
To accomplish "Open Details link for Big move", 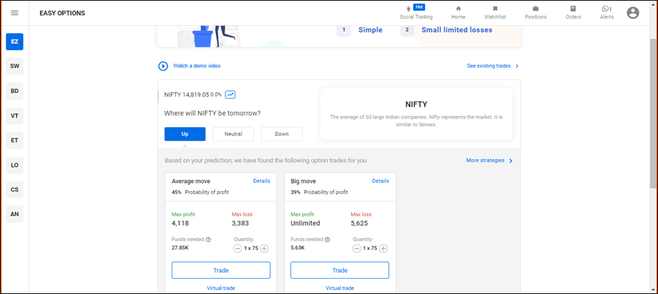I will coord(380,181).
